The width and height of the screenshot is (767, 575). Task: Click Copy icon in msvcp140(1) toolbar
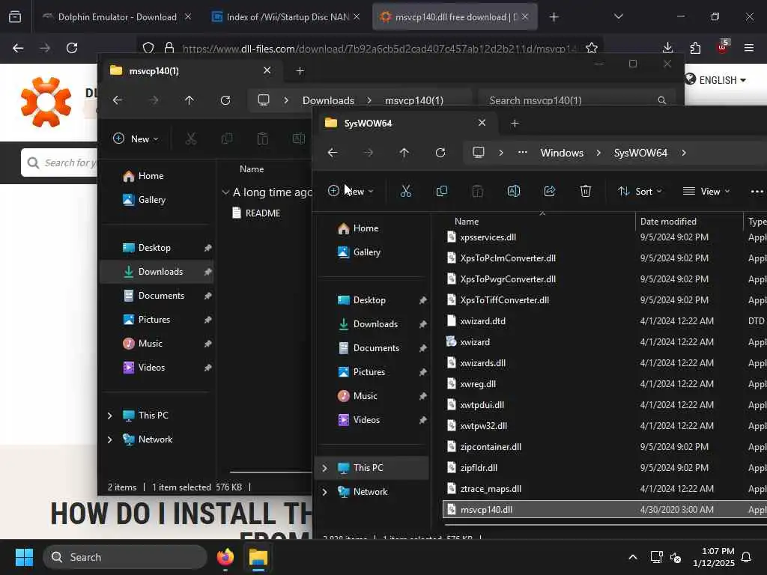click(x=227, y=139)
